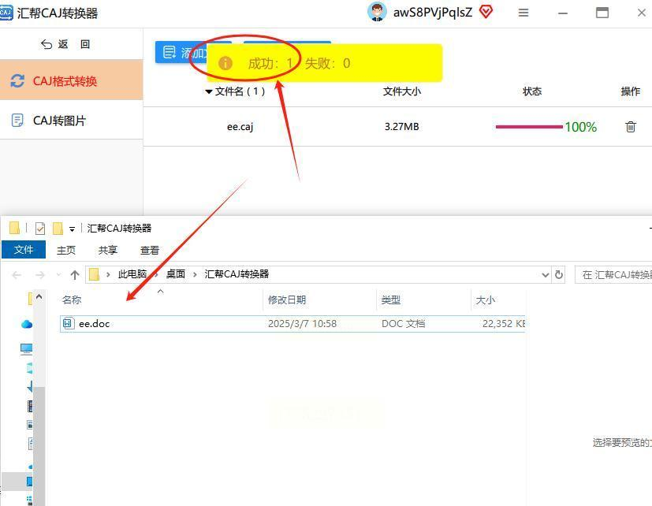
Task: Click the 22,352 KB size cell
Action: click(x=504, y=323)
